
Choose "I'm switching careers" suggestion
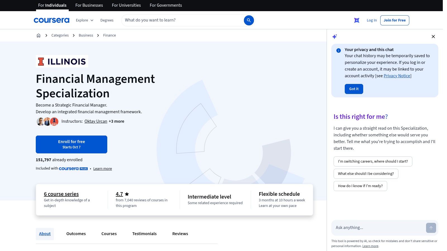(373, 161)
